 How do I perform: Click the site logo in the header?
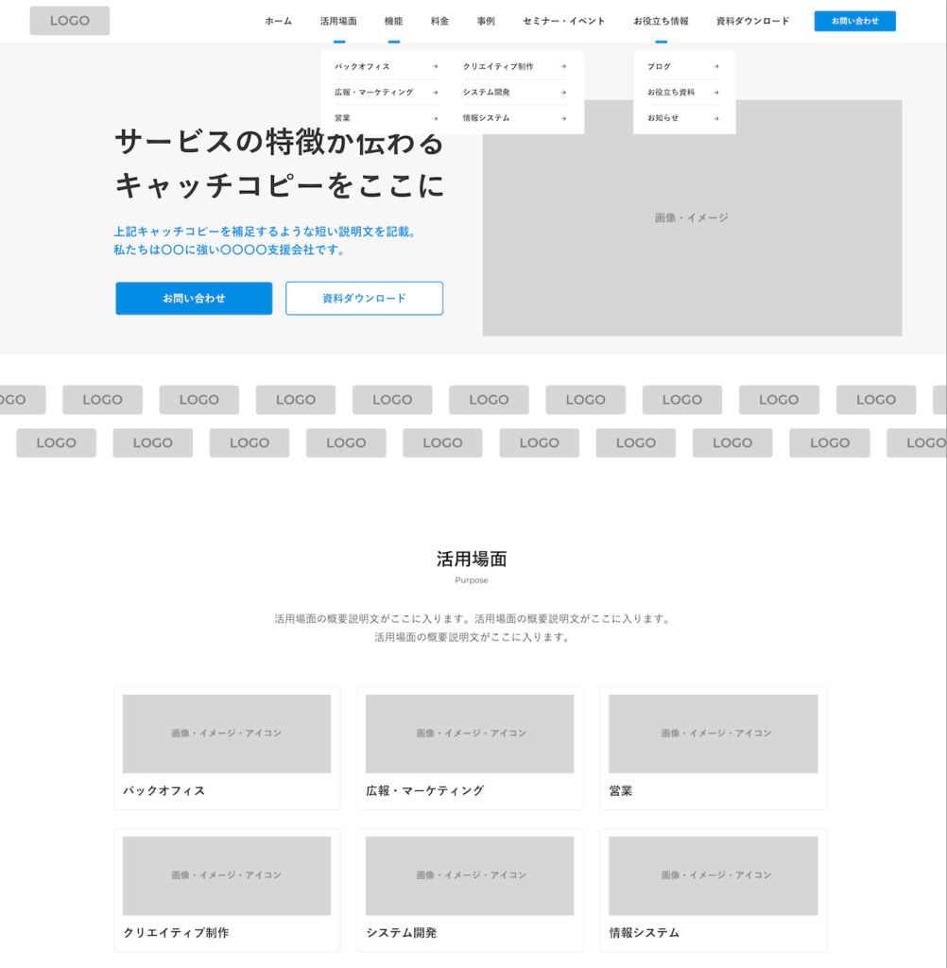pos(69,21)
